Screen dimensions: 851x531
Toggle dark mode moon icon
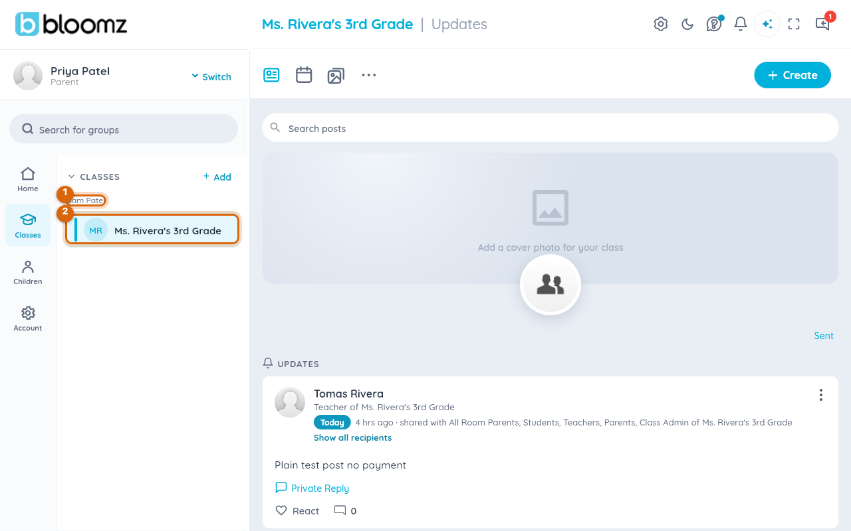pyautogui.click(x=687, y=24)
